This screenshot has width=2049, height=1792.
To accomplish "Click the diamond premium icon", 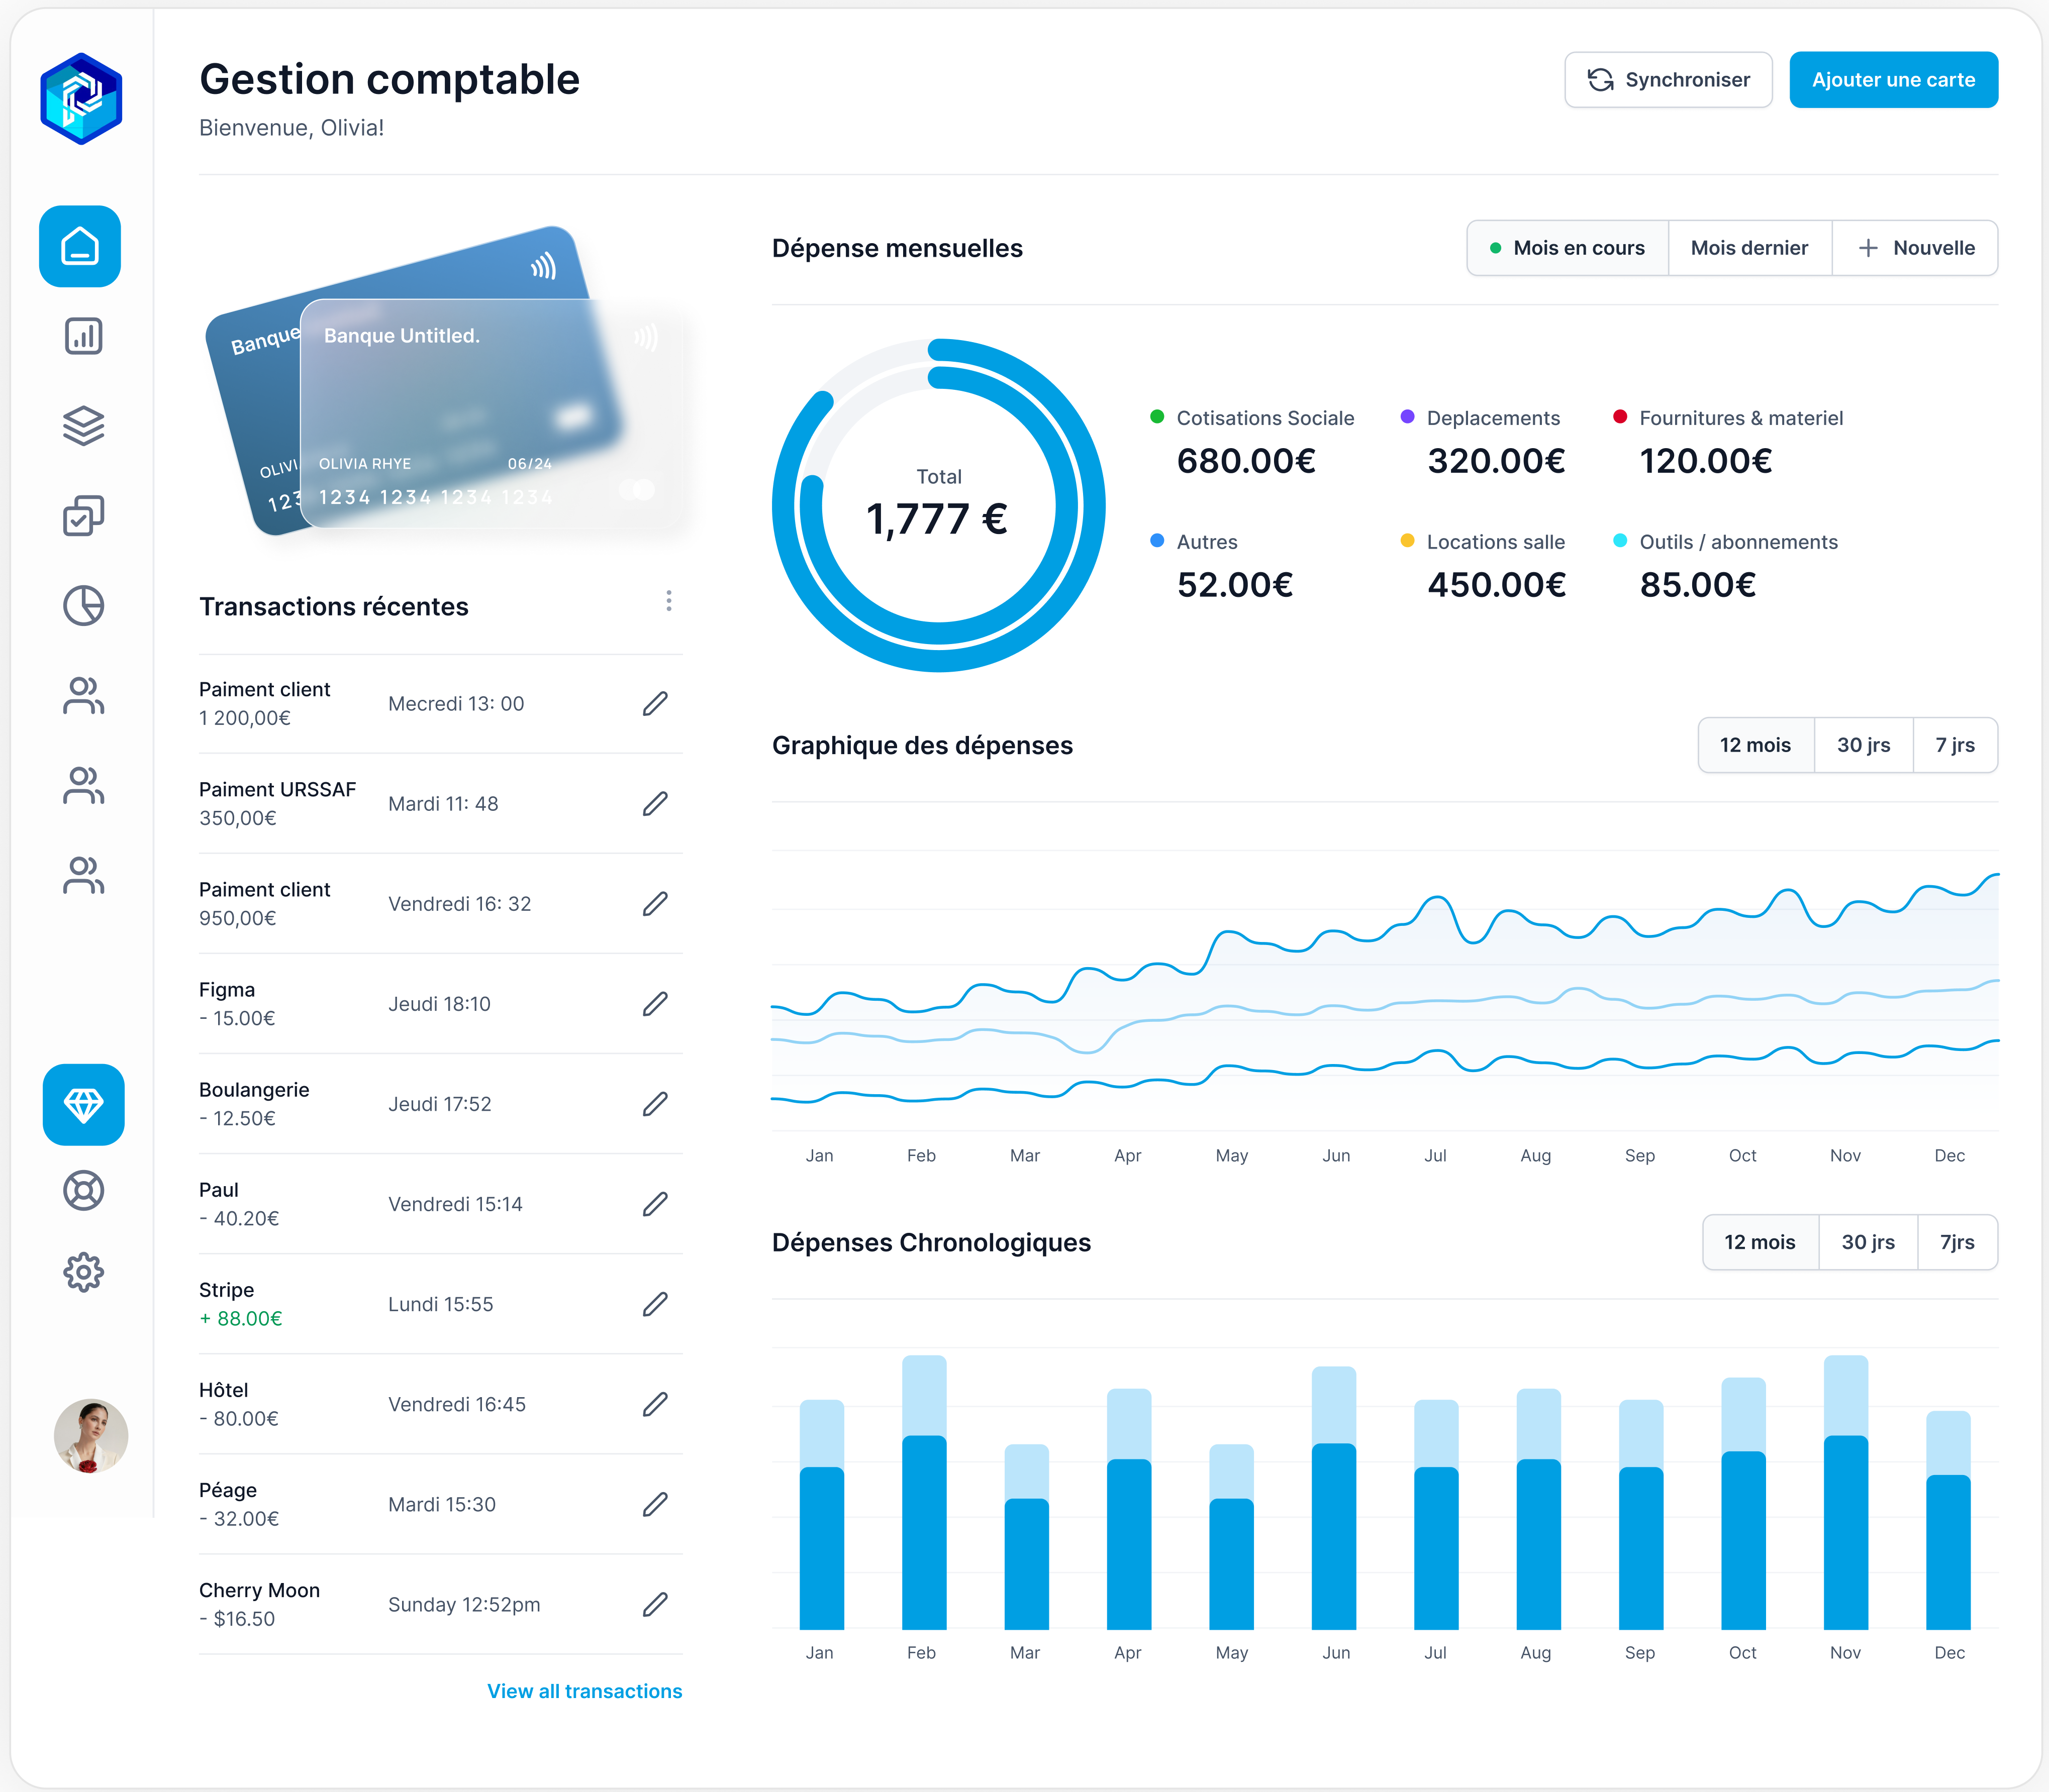I will coord(83,1104).
